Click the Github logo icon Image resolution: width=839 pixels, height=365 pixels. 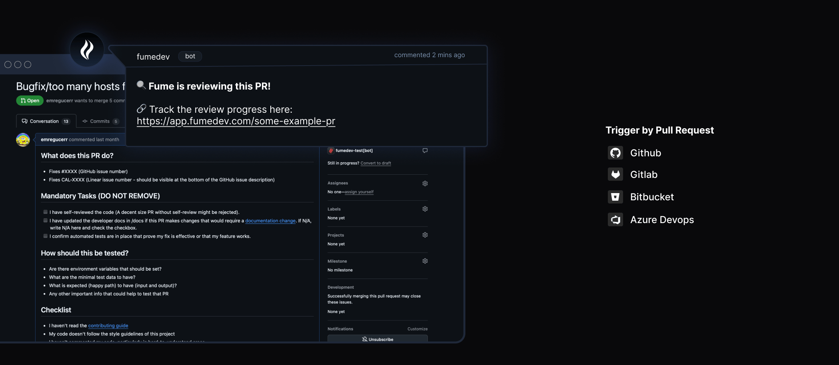[x=615, y=153]
